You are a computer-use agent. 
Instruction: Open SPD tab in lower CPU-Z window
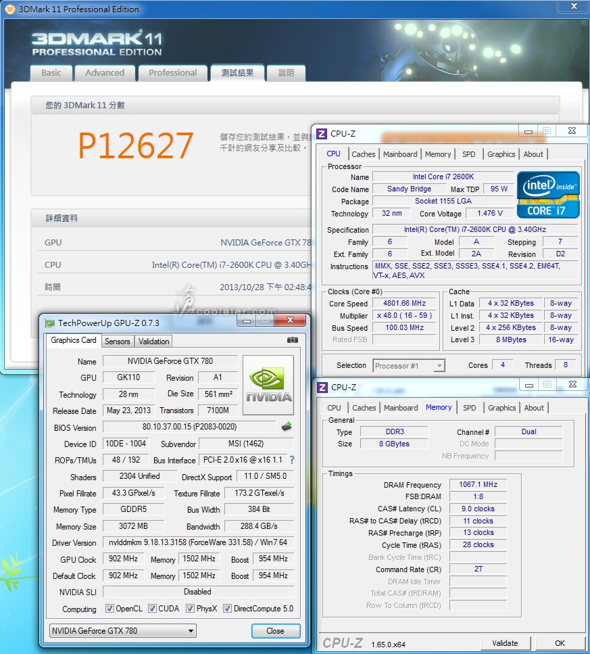click(470, 408)
